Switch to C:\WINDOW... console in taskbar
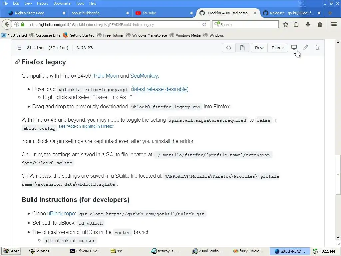Viewport: 341px width, 256px height. pyautogui.click(x=86, y=251)
